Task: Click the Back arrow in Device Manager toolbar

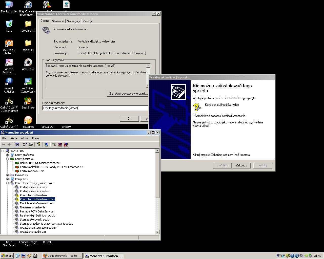Action: [3, 144]
